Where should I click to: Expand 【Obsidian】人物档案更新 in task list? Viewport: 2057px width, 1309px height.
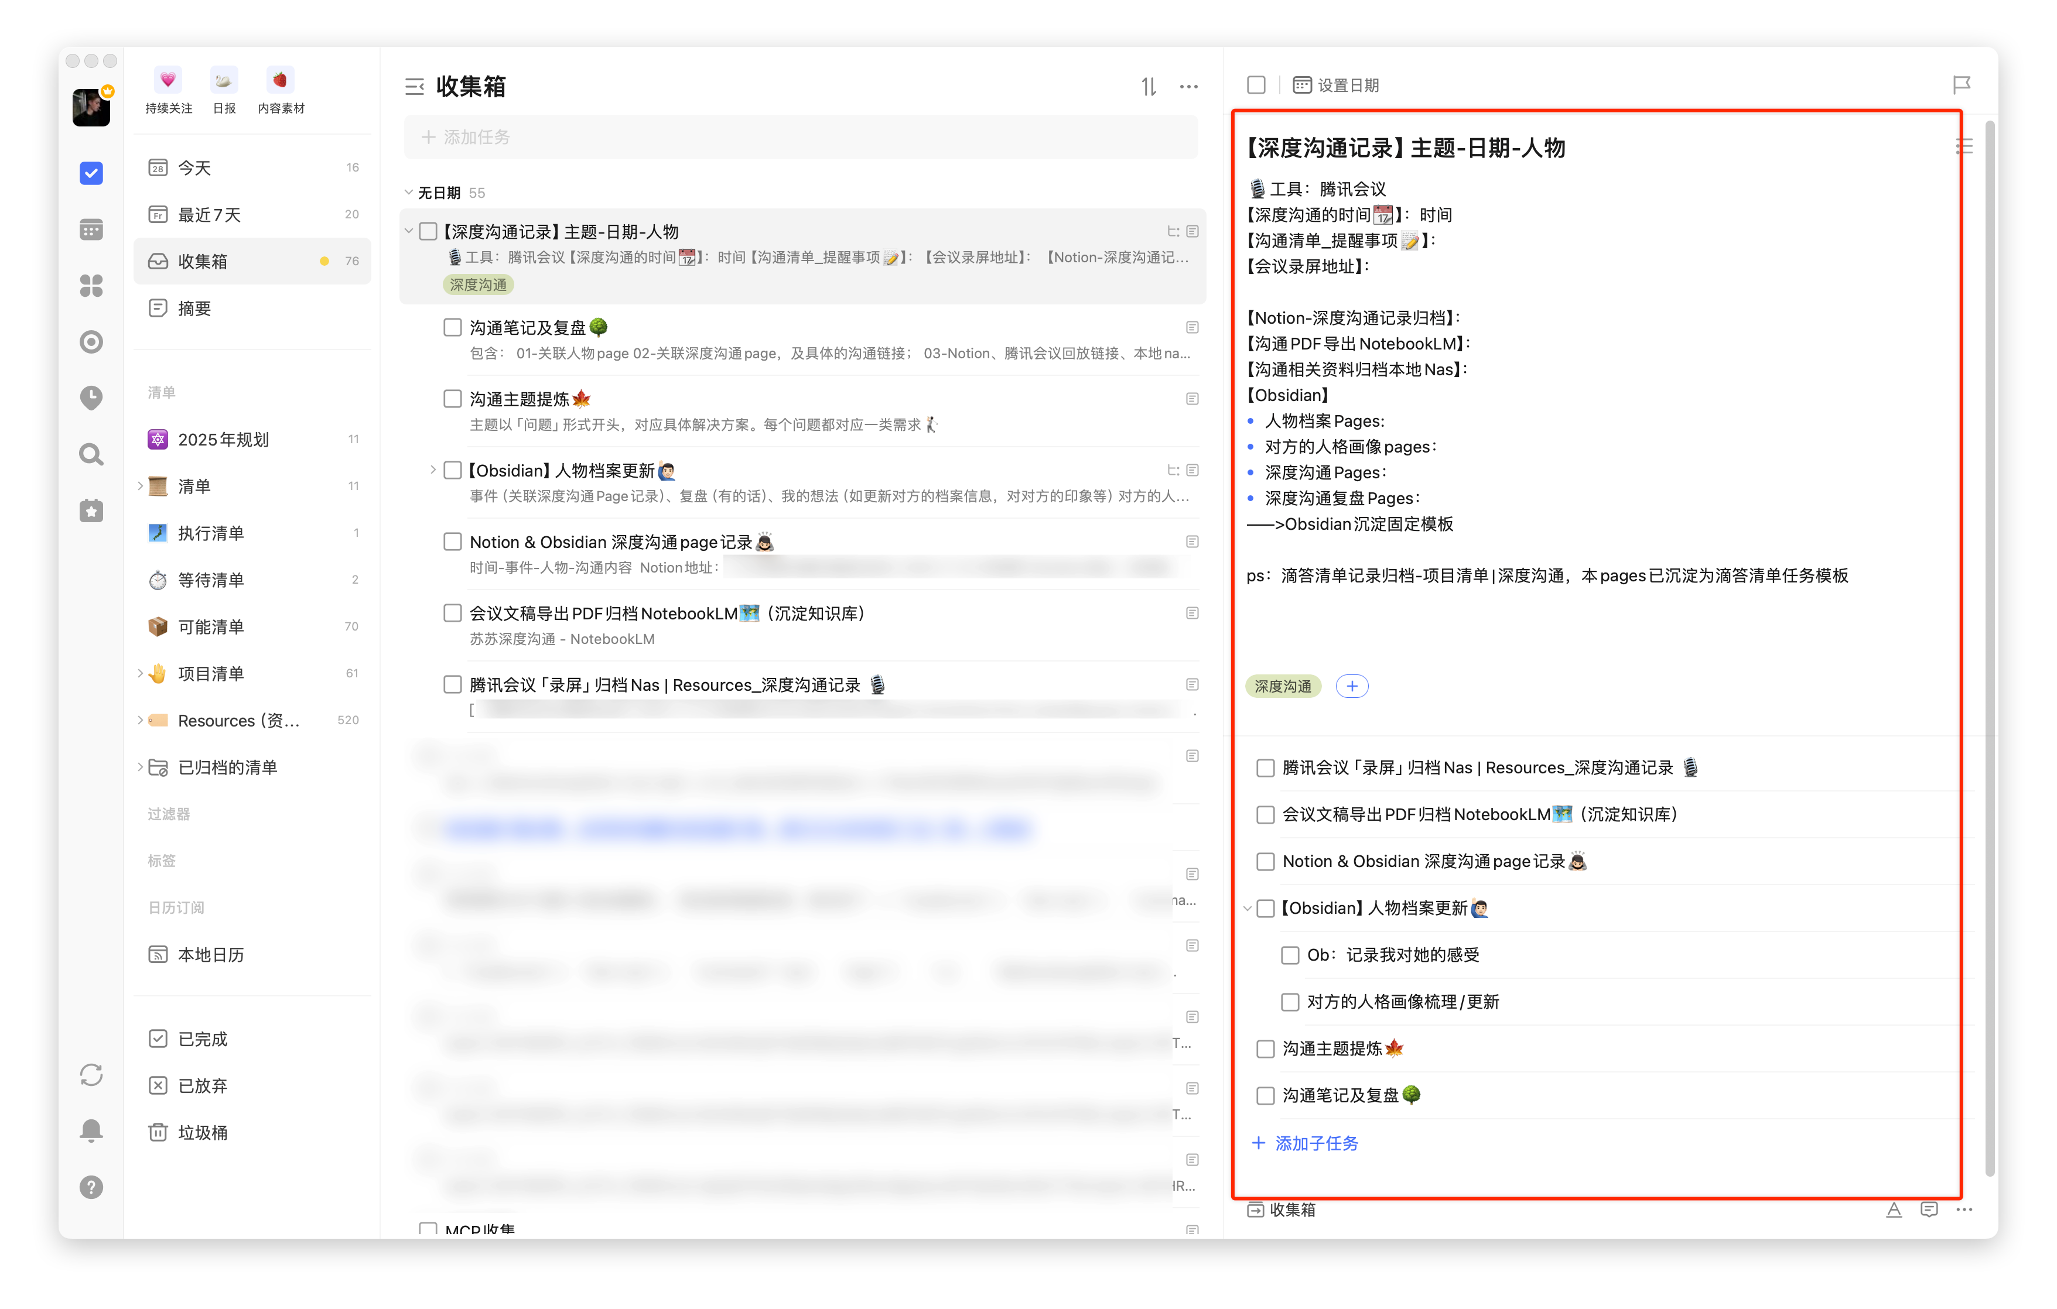[433, 471]
